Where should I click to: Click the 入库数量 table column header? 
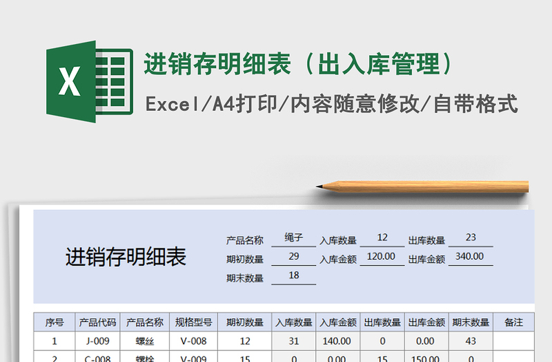pos(294,322)
